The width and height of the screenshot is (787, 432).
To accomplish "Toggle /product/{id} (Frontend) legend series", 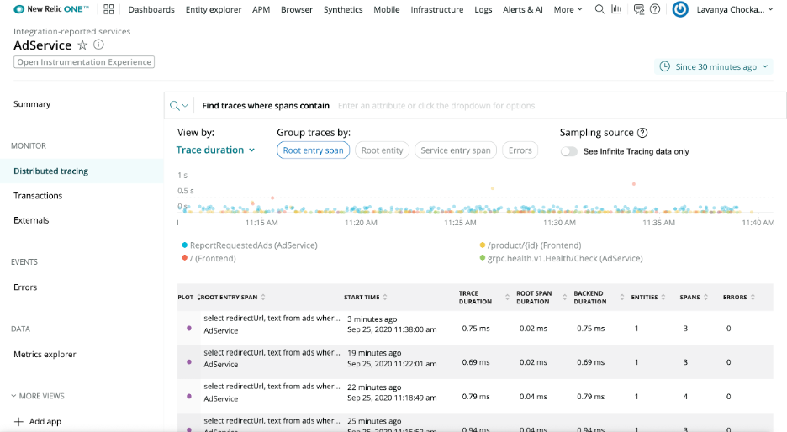I will click(531, 245).
